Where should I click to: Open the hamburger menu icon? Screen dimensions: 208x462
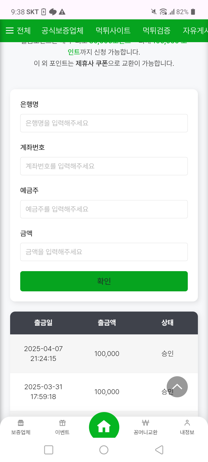tap(10, 31)
